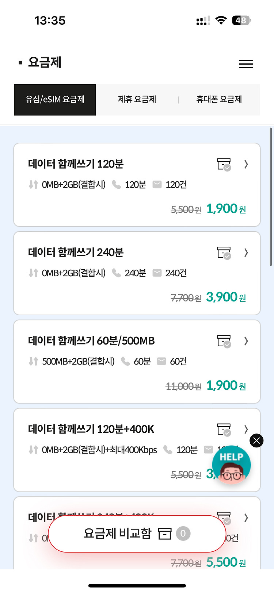Tap the 3,900원 price of the 240분 plan
The height and width of the screenshot is (593, 274).
coord(226,297)
